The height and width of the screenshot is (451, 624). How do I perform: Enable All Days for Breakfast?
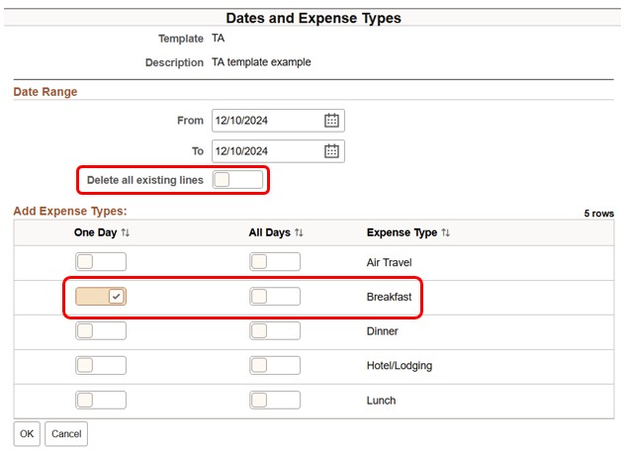(x=274, y=297)
